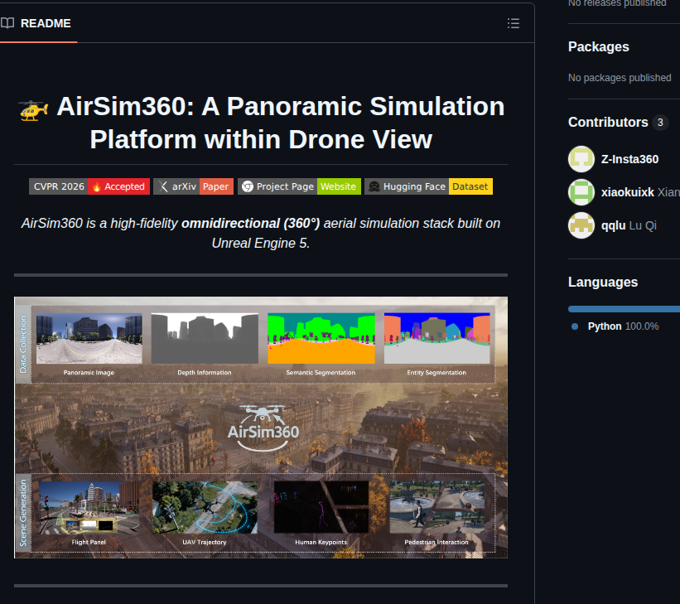The width and height of the screenshot is (680, 604).
Task: Click the Languages heading
Action: pos(603,283)
